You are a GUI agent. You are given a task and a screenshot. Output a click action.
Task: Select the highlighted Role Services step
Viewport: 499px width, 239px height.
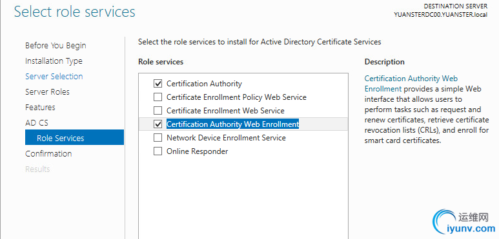pyautogui.click(x=74, y=137)
